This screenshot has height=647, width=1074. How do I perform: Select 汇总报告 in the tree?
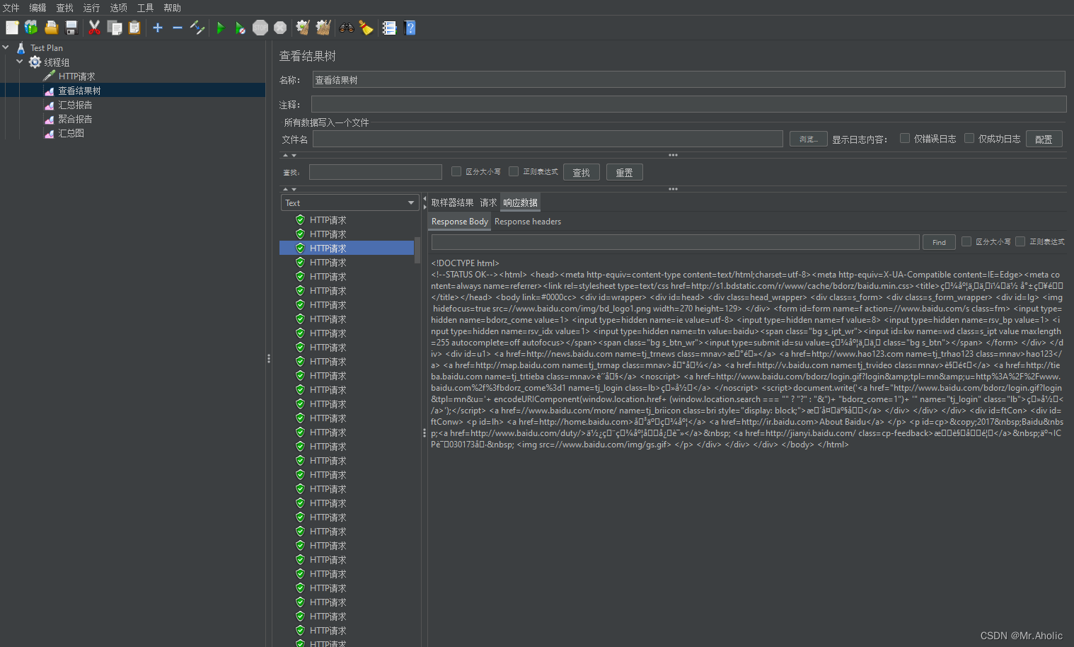[75, 105]
